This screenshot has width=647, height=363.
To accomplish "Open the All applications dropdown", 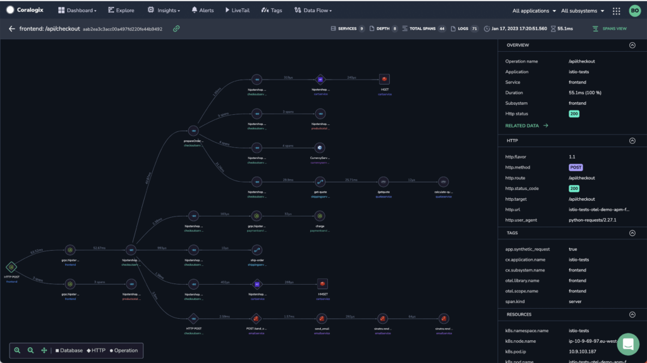I will (534, 11).
